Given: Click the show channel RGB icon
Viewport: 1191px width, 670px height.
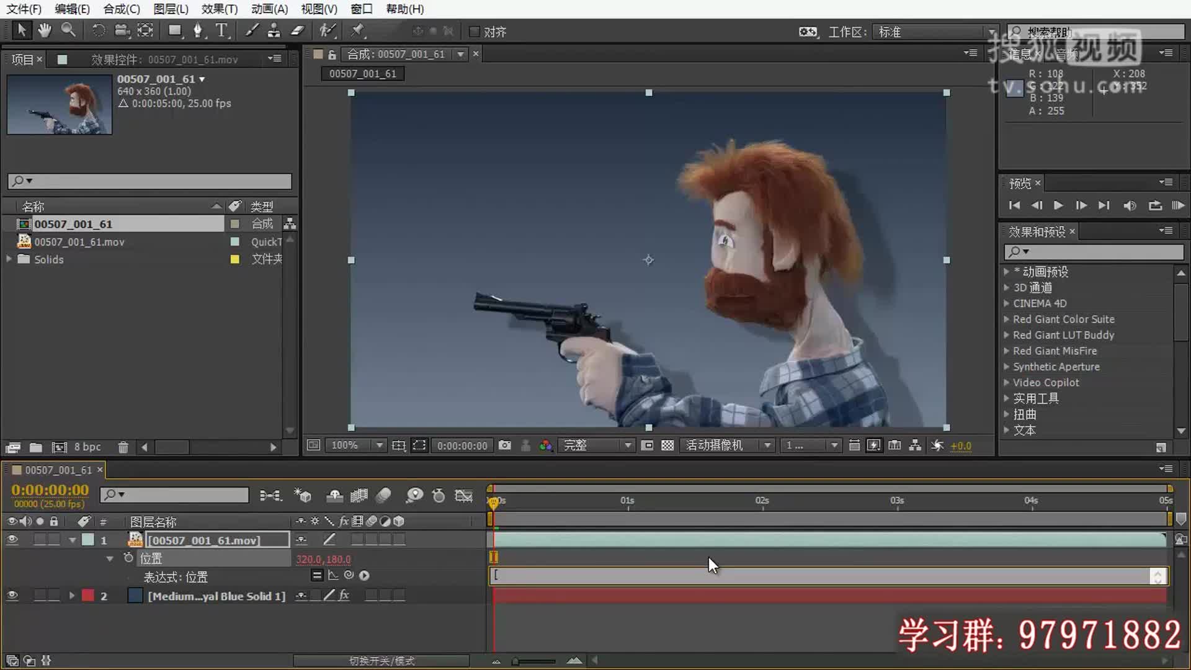Looking at the screenshot, I should [x=545, y=445].
